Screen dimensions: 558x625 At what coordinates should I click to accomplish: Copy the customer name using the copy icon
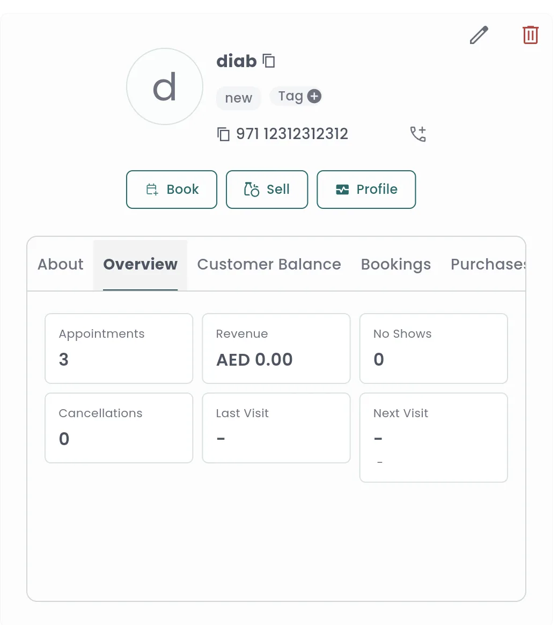[x=269, y=61]
